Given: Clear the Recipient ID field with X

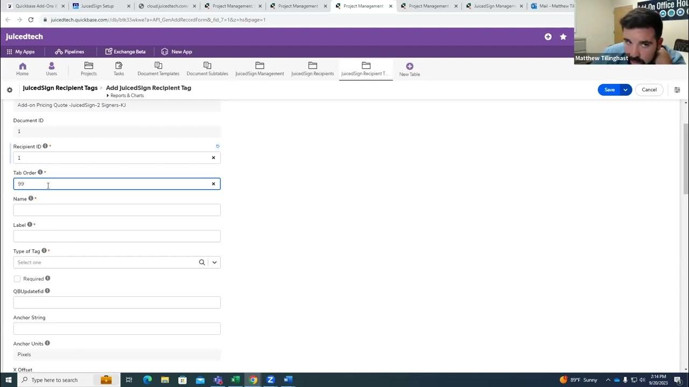Looking at the screenshot, I should [x=213, y=157].
